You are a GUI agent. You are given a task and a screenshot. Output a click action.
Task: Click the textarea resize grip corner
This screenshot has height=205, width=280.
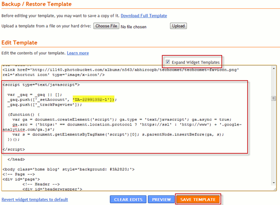click(x=275, y=189)
